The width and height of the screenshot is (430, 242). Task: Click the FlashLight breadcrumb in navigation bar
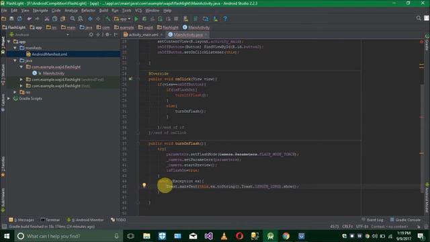(13, 28)
